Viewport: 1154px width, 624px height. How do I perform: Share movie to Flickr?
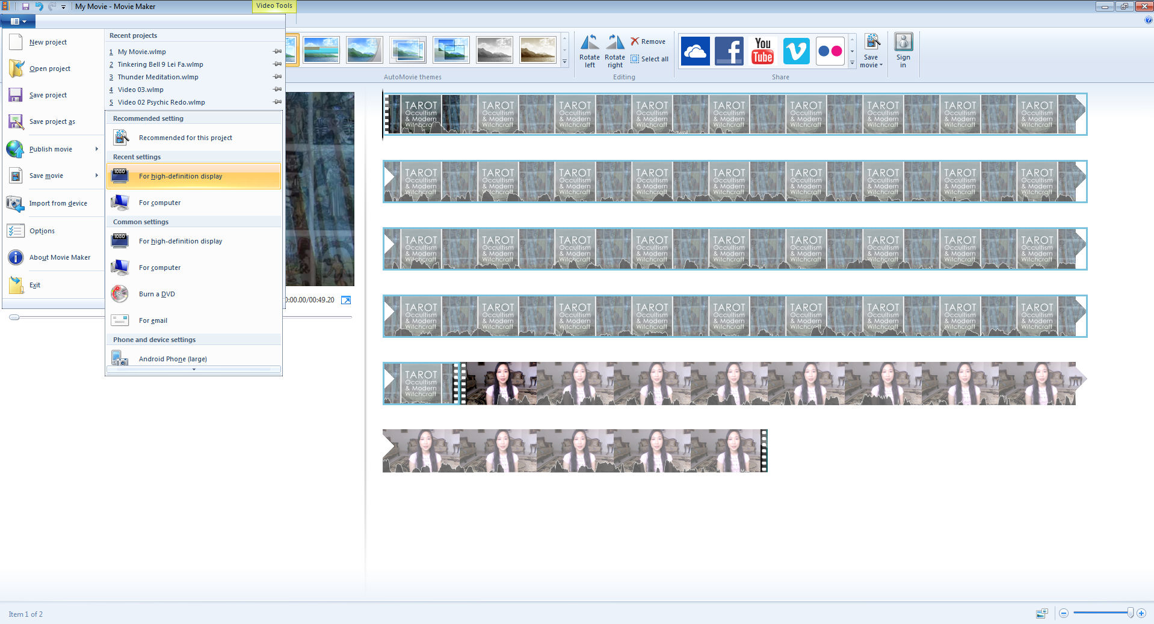(830, 51)
